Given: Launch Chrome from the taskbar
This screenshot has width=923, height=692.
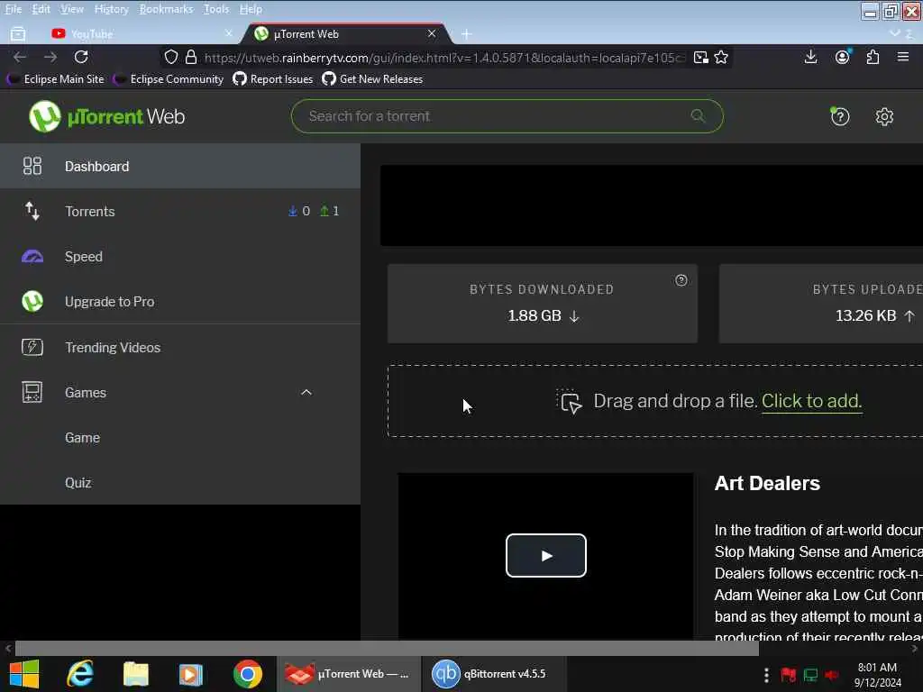Looking at the screenshot, I should pos(247,674).
